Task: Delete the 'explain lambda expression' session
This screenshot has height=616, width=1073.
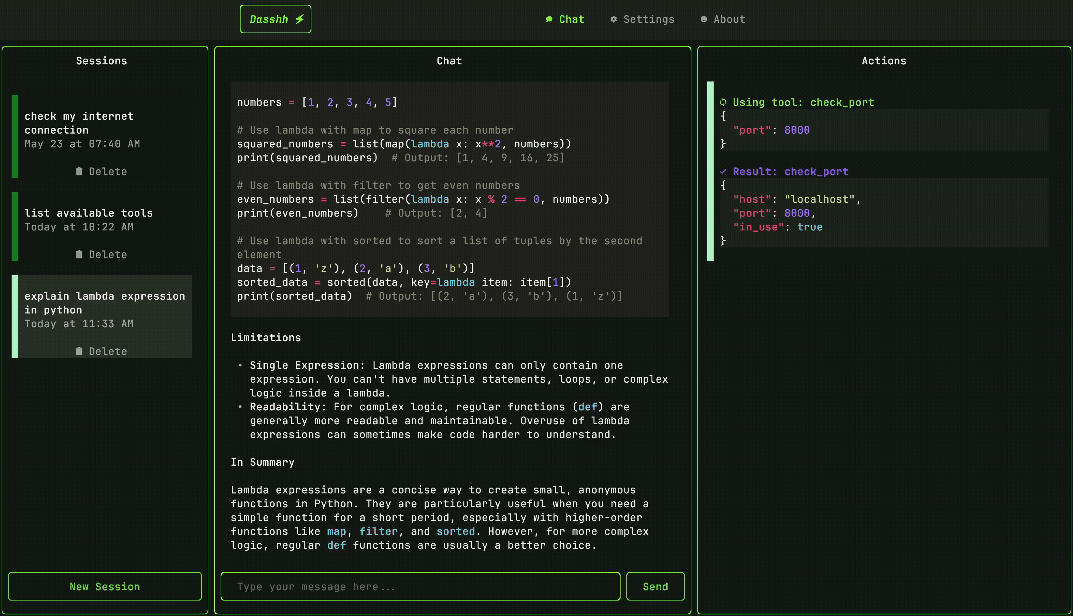Action: point(101,351)
